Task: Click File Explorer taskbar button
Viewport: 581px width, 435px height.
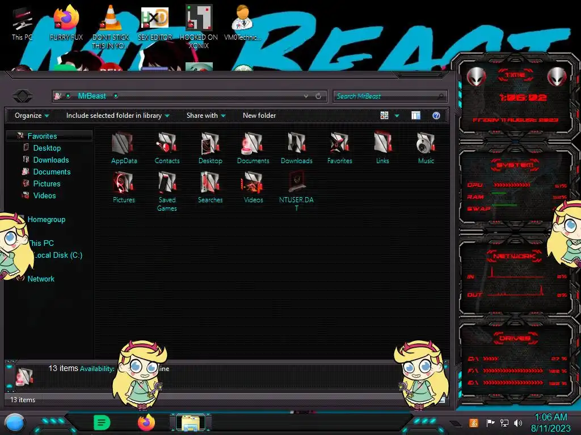Action: pos(191,423)
